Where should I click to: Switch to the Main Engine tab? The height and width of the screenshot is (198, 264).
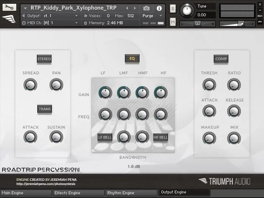[26, 193]
